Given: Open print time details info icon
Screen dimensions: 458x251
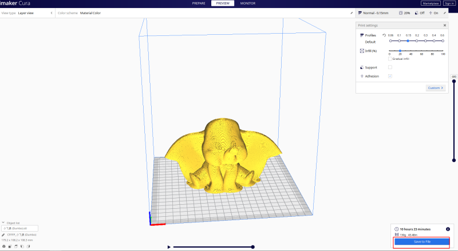Looking at the screenshot, I should pos(448,229).
